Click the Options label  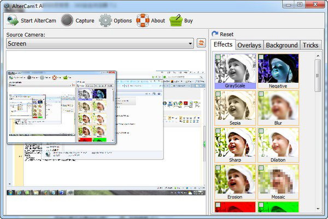[x=123, y=21]
